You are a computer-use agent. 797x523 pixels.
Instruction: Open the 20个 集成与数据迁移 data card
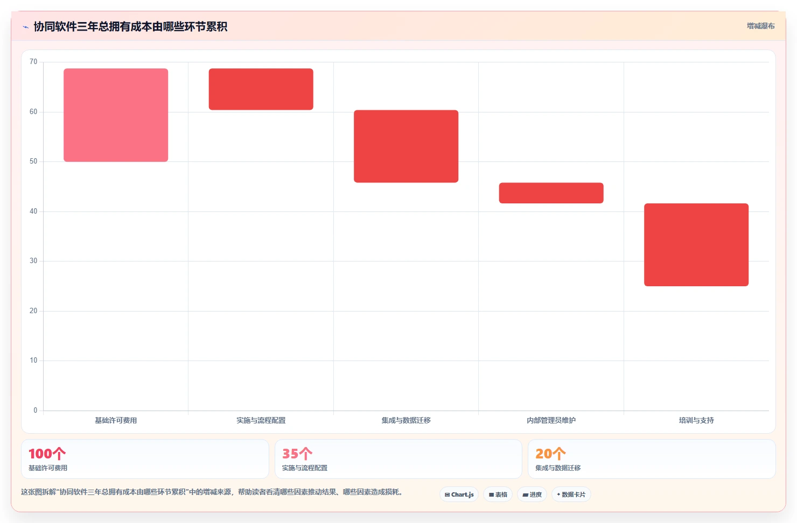[652, 459]
